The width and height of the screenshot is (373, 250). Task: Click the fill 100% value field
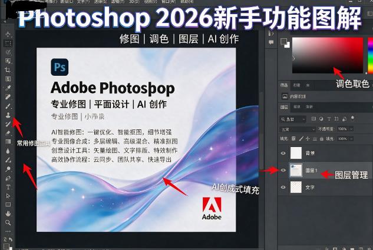[x=342, y=139]
